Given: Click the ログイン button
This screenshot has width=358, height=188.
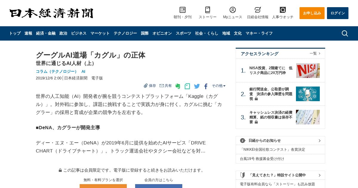Looking at the screenshot, I should 338,13.
